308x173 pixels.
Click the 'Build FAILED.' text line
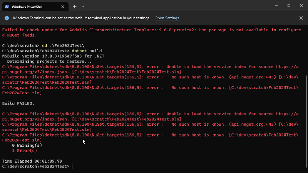(18, 103)
